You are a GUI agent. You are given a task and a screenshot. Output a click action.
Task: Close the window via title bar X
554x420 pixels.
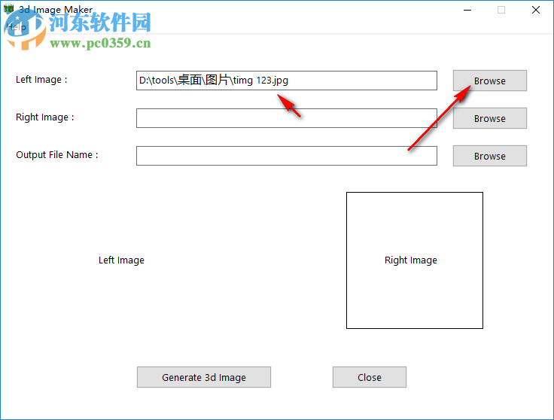[536, 10]
